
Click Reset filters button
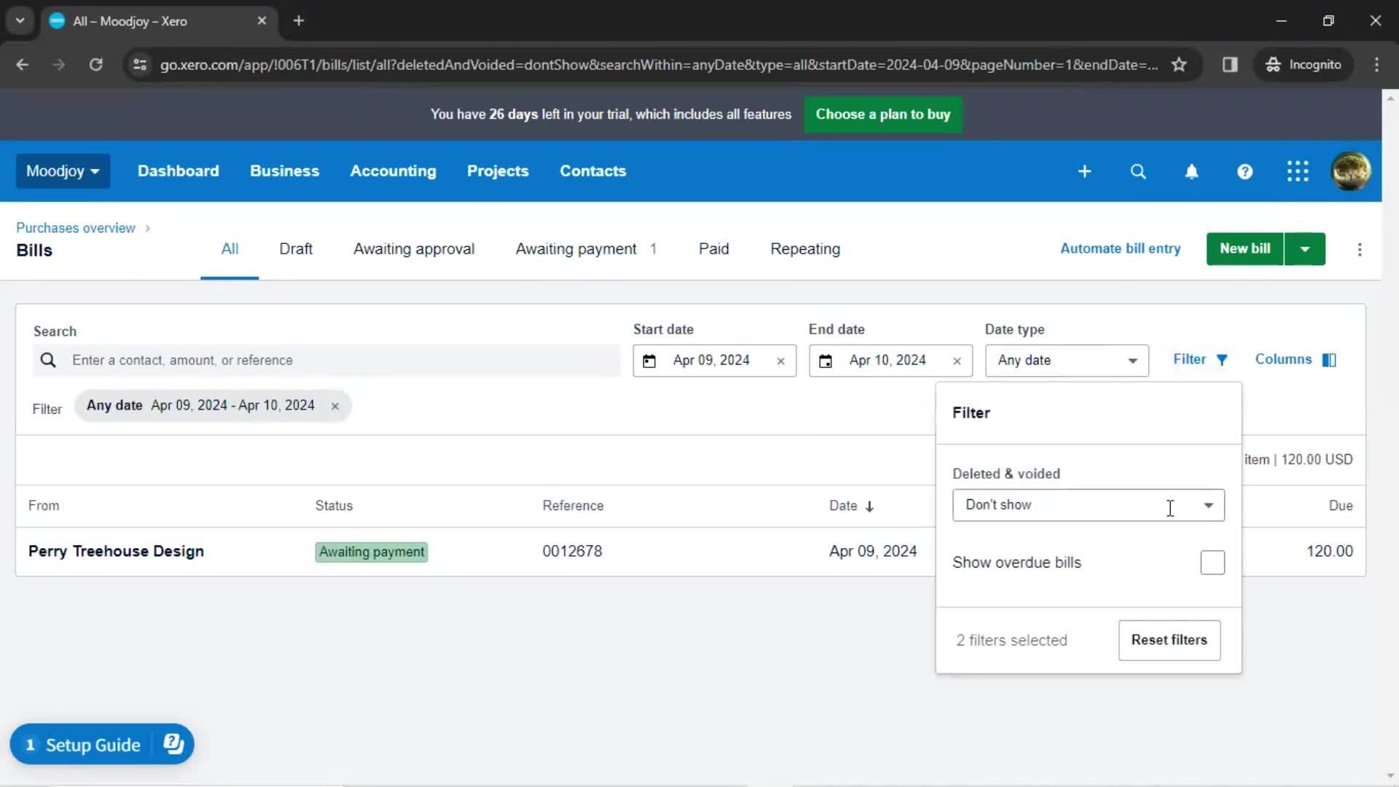[1169, 640]
